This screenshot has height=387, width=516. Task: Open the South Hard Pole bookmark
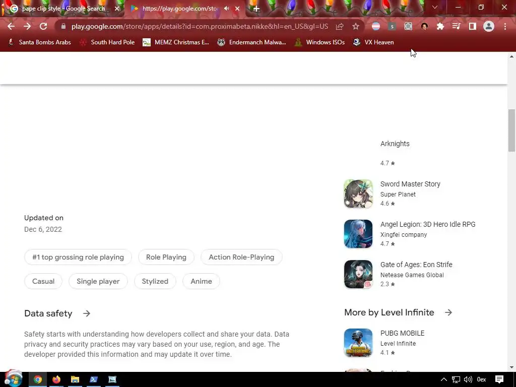point(107,42)
